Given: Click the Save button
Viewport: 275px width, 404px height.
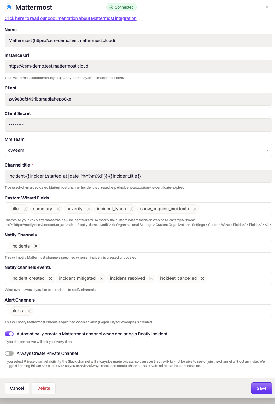Looking at the screenshot, I should point(262,388).
